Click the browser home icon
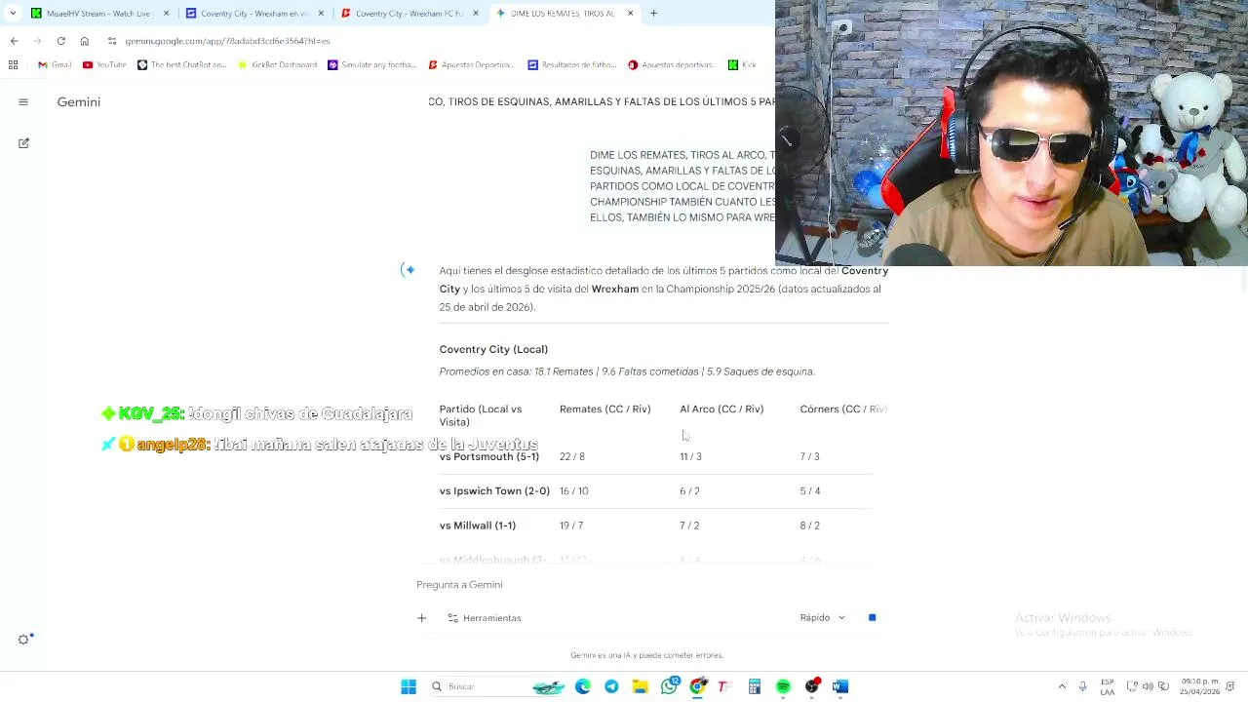The width and height of the screenshot is (1248, 702). [84, 41]
